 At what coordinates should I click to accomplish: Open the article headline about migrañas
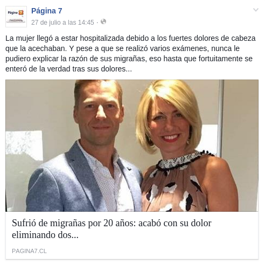pyautogui.click(x=111, y=229)
